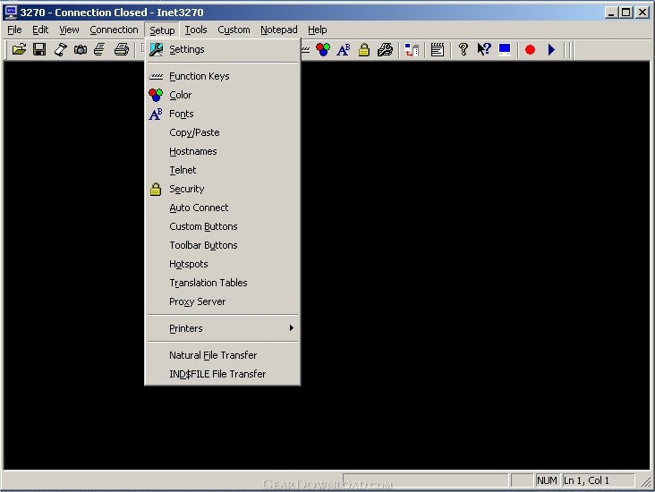Select Auto Connect menu entry
The height and width of the screenshot is (492, 655).
point(223,208)
